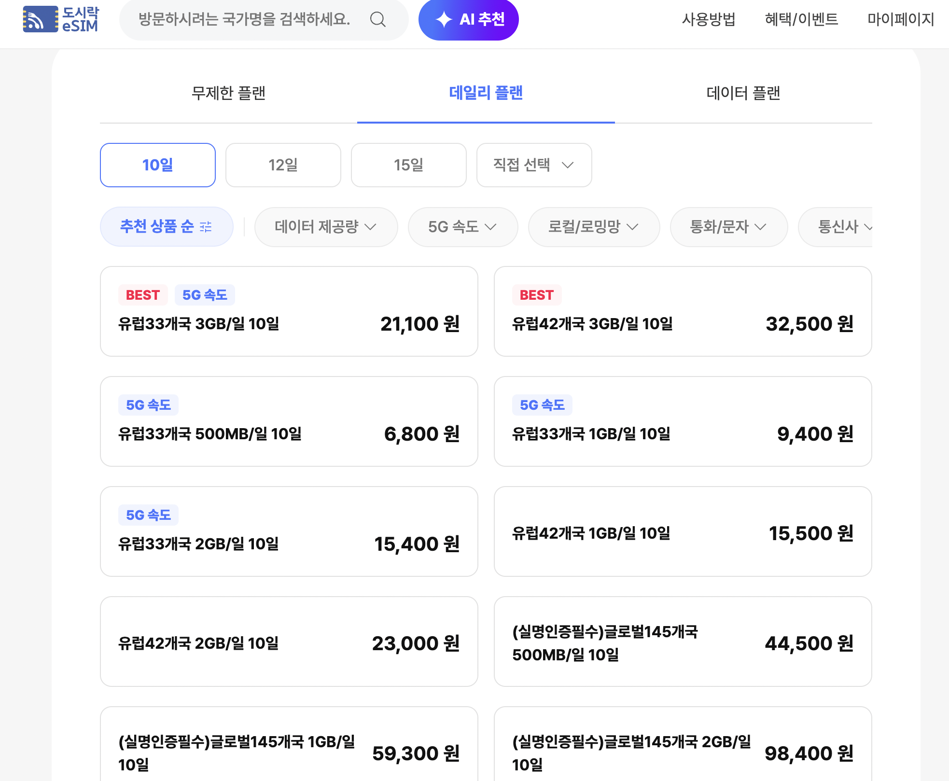949x781 pixels.
Task: Open the 사용방법 menu link
Action: (708, 19)
